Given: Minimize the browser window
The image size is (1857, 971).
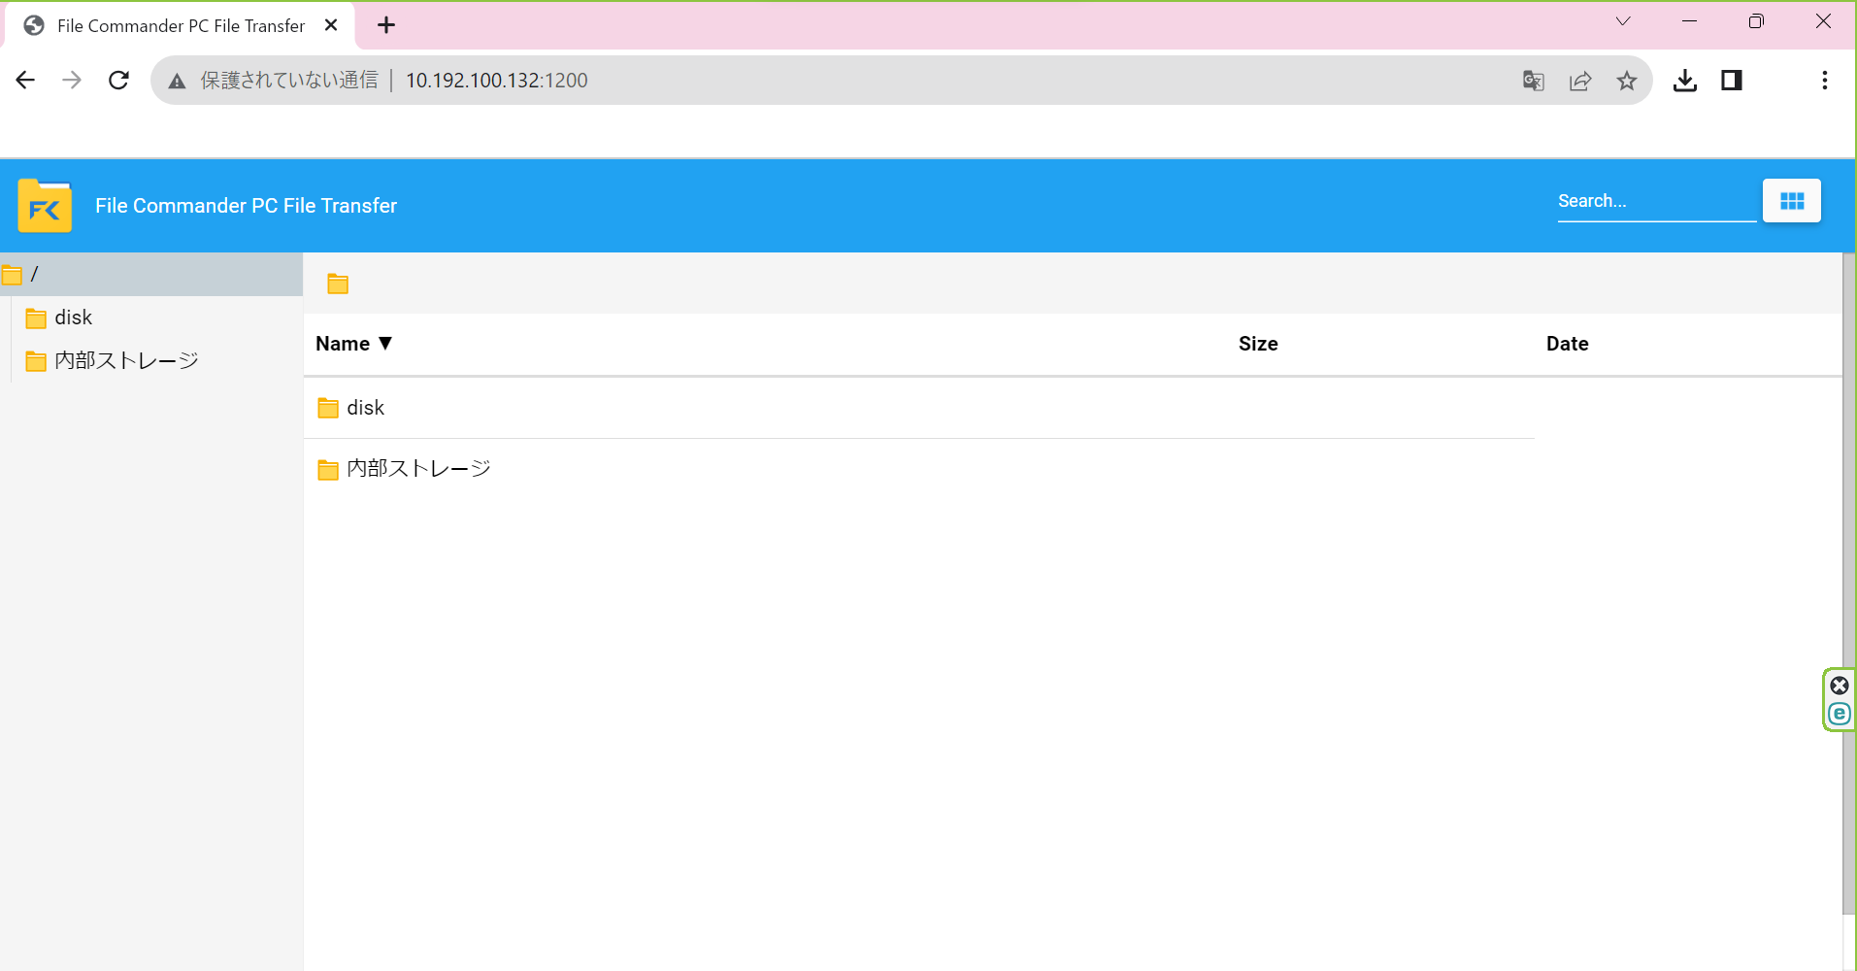Looking at the screenshot, I should point(1689,21).
